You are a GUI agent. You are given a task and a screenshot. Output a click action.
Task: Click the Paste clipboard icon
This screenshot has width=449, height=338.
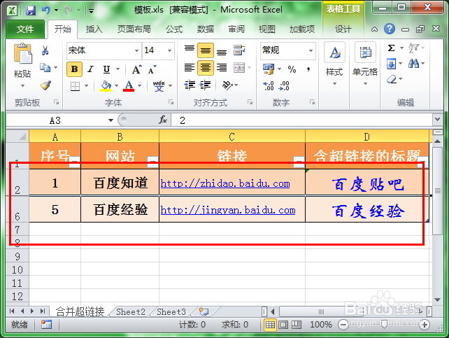coord(22,54)
